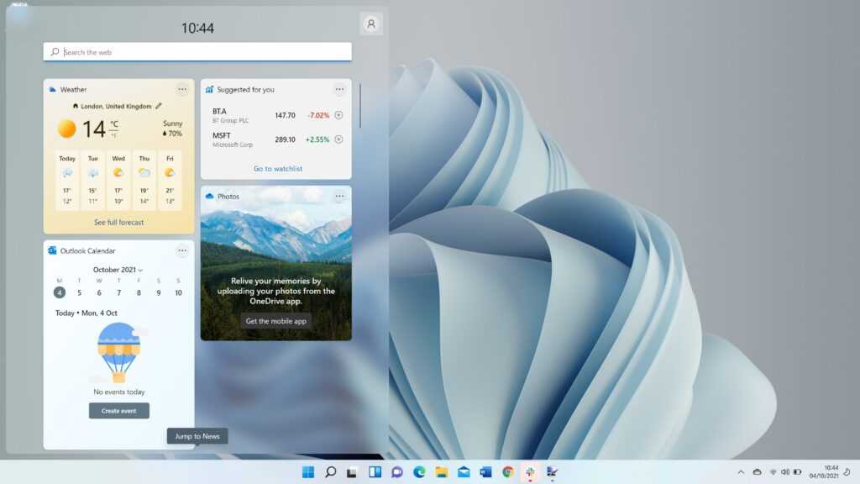Open the Widgets icon in taskbar
The image size is (860, 484).
[x=375, y=472]
